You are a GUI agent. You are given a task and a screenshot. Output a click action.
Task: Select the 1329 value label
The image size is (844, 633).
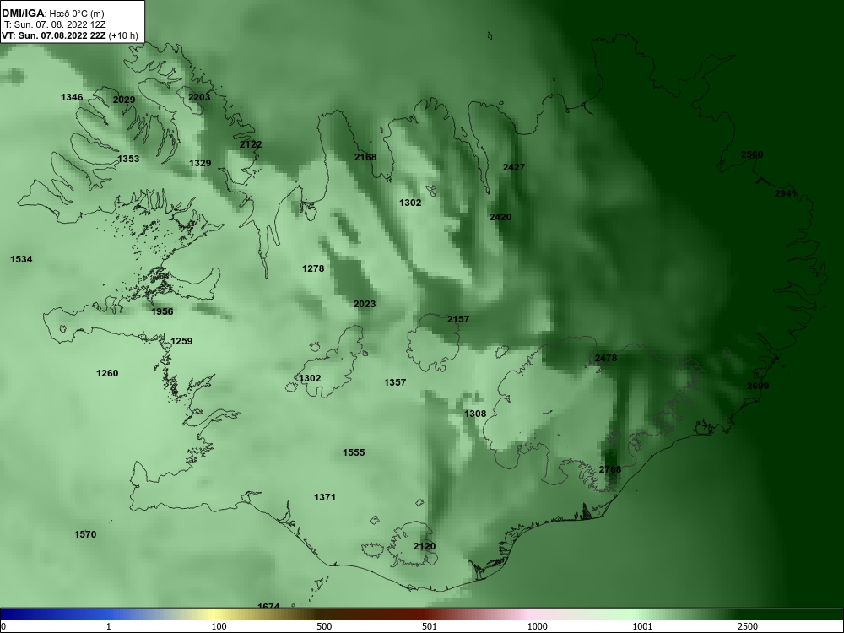click(x=200, y=163)
